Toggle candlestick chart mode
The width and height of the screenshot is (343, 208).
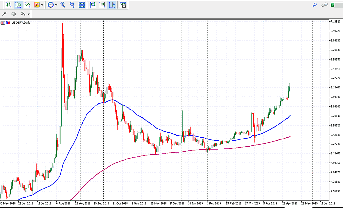[x=18, y=5]
